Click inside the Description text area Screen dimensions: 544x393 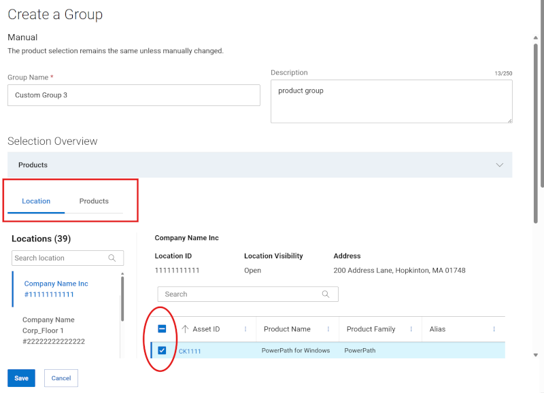(391, 101)
